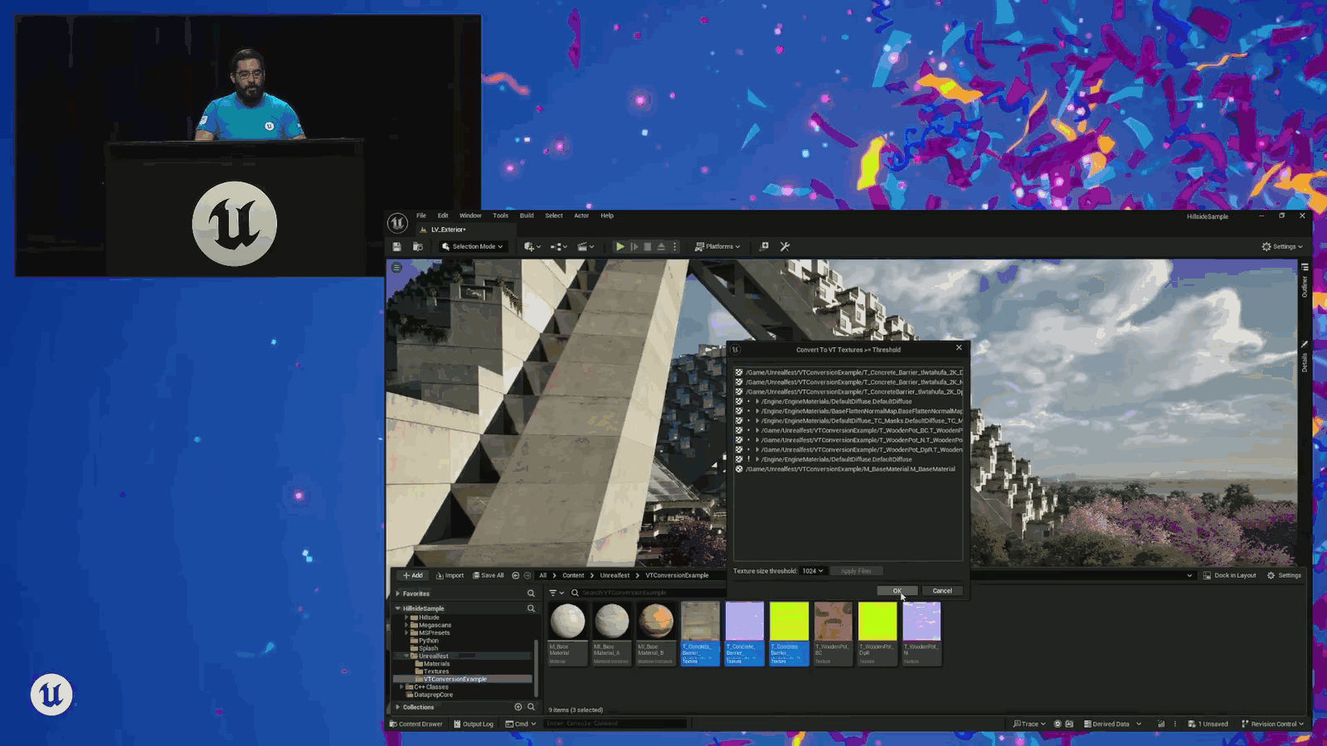Open play options three-dot menu
Viewport: 1327px width, 746px height.
[x=674, y=246]
